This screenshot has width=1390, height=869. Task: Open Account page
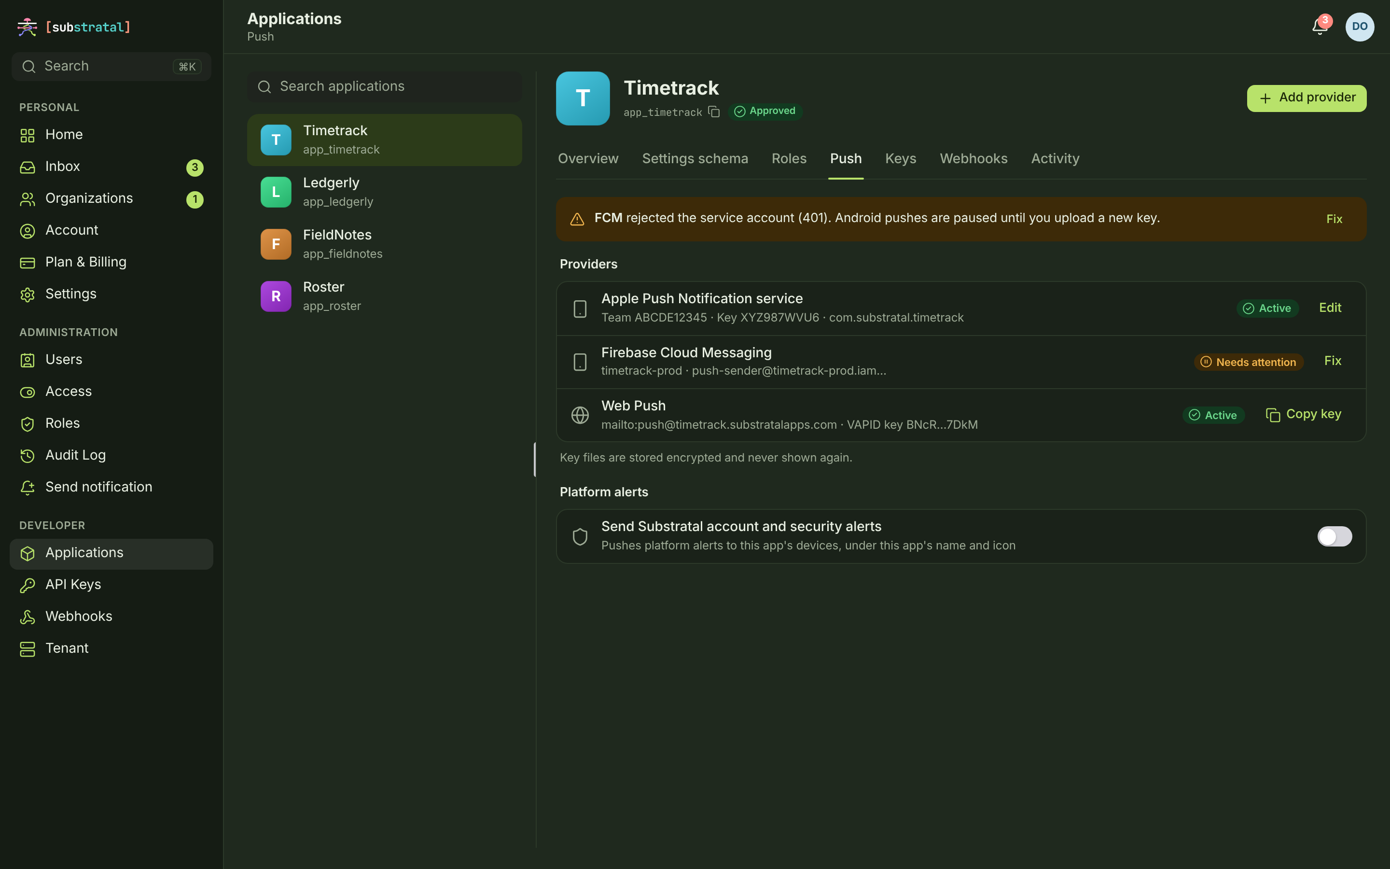tap(111, 230)
